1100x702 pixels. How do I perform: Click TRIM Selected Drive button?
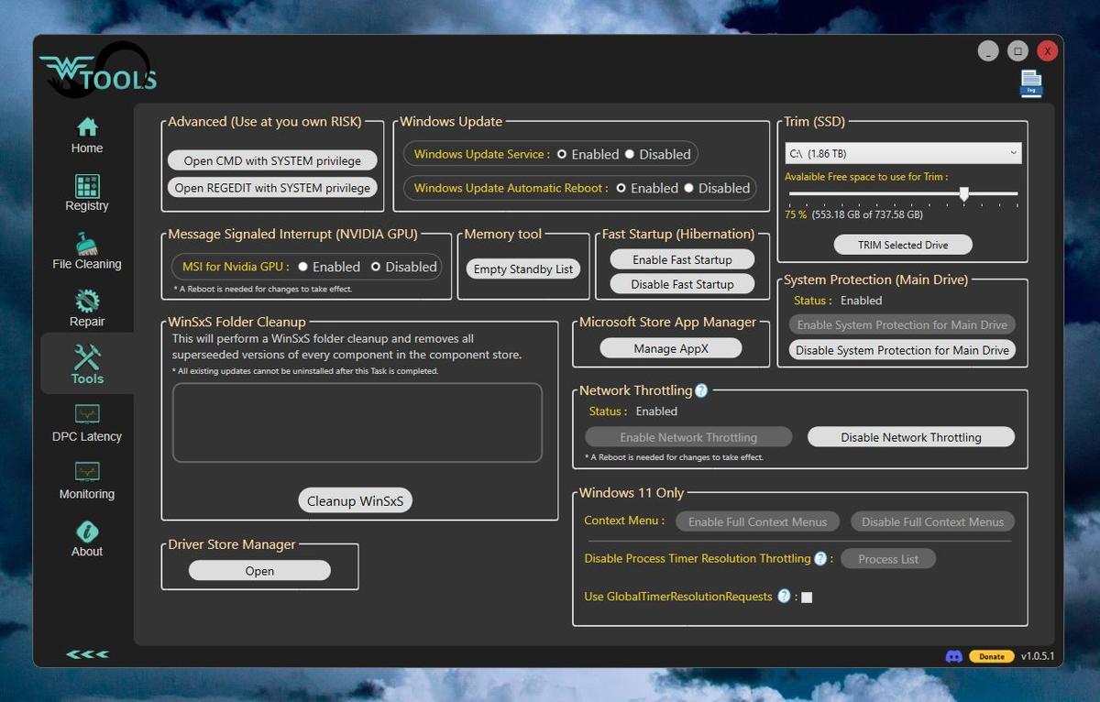[903, 245]
